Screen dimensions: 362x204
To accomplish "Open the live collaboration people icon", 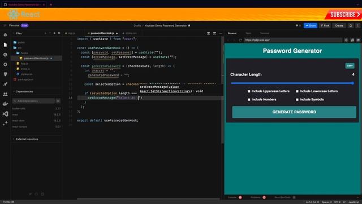I will coord(5,94).
